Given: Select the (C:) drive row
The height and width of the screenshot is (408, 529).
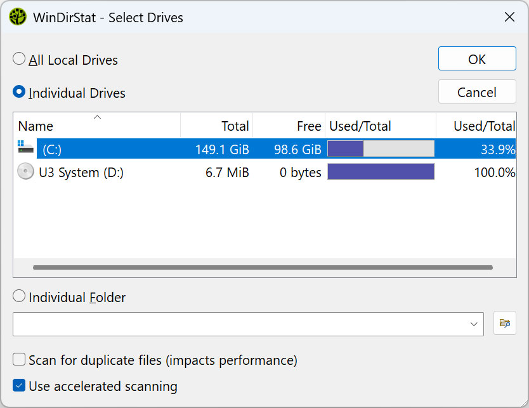Looking at the screenshot, I should coord(127,148).
